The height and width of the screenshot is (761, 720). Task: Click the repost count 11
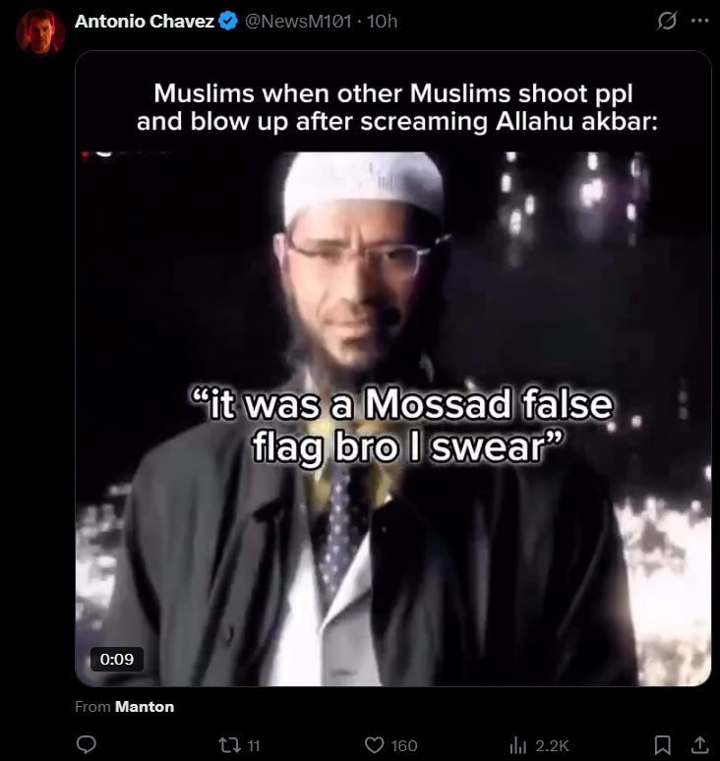(x=254, y=745)
